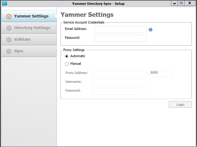This screenshot has height=147, width=197.
Task: Click the proxy Password field
Action: click(118, 91)
